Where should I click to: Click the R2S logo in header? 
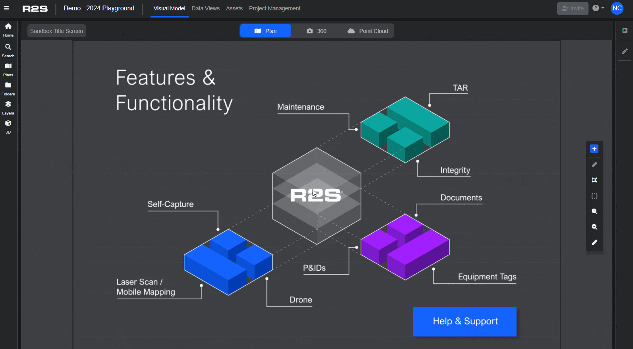click(35, 9)
